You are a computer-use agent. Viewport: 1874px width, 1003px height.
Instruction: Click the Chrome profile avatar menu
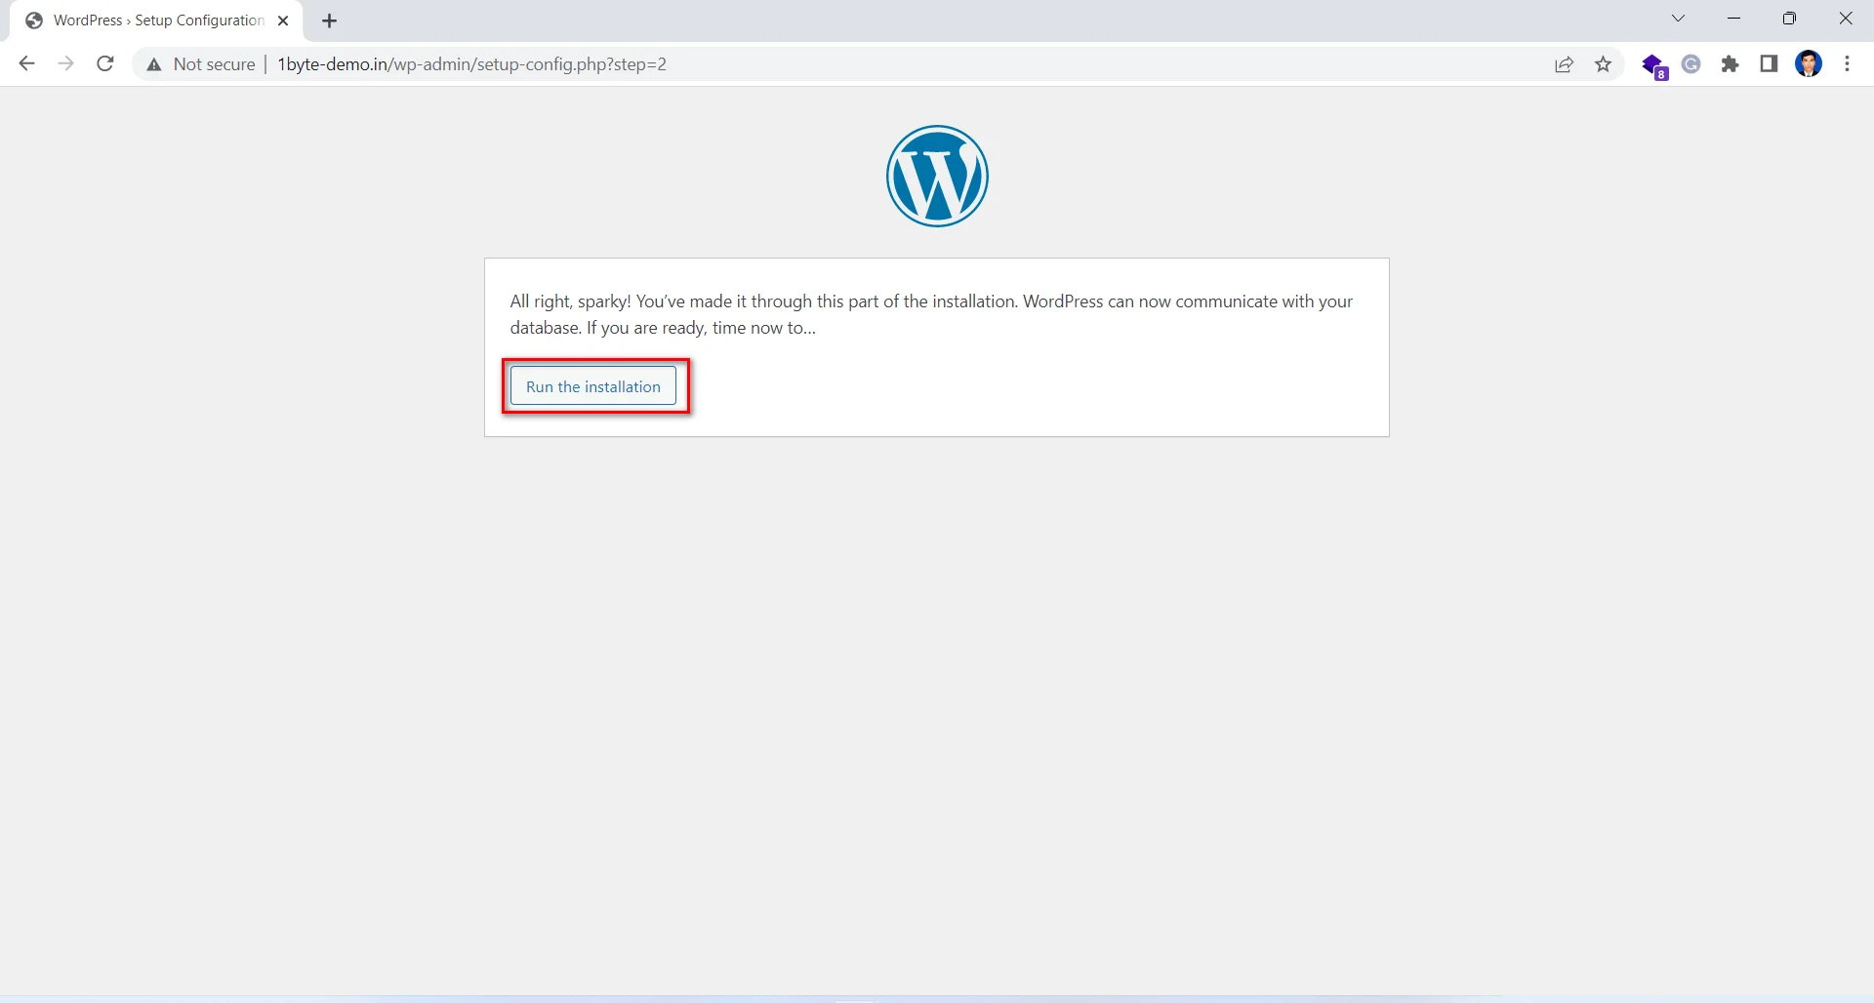pyautogui.click(x=1810, y=63)
